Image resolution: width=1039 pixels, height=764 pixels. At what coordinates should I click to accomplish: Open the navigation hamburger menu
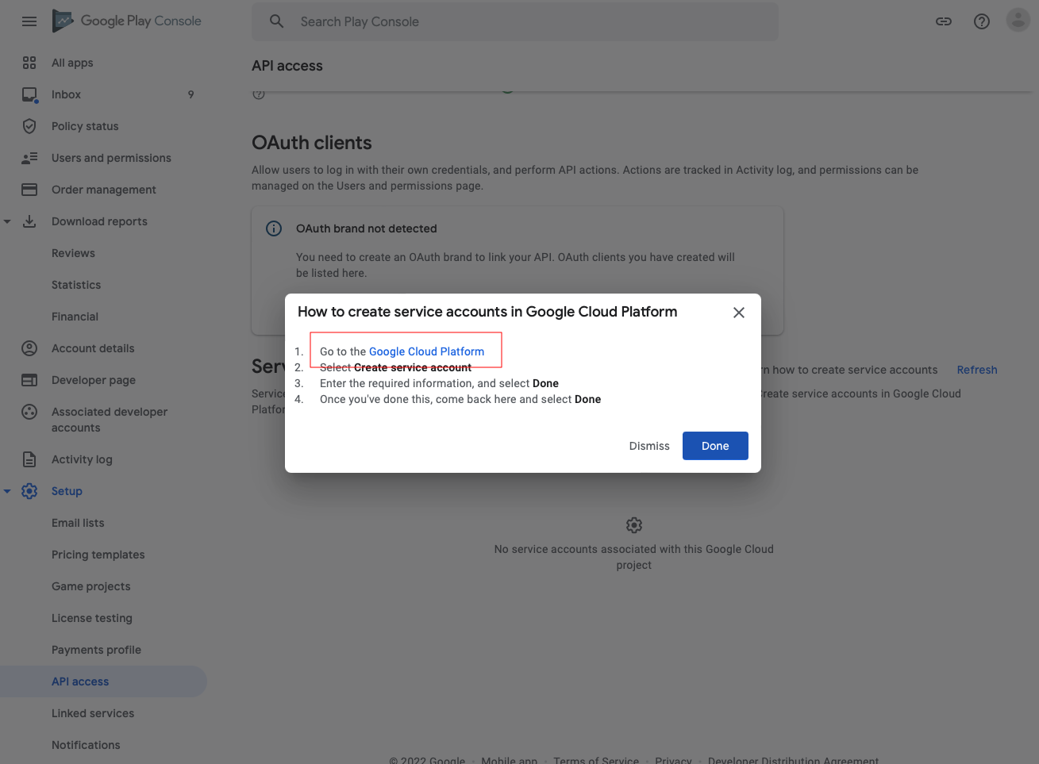tap(29, 21)
